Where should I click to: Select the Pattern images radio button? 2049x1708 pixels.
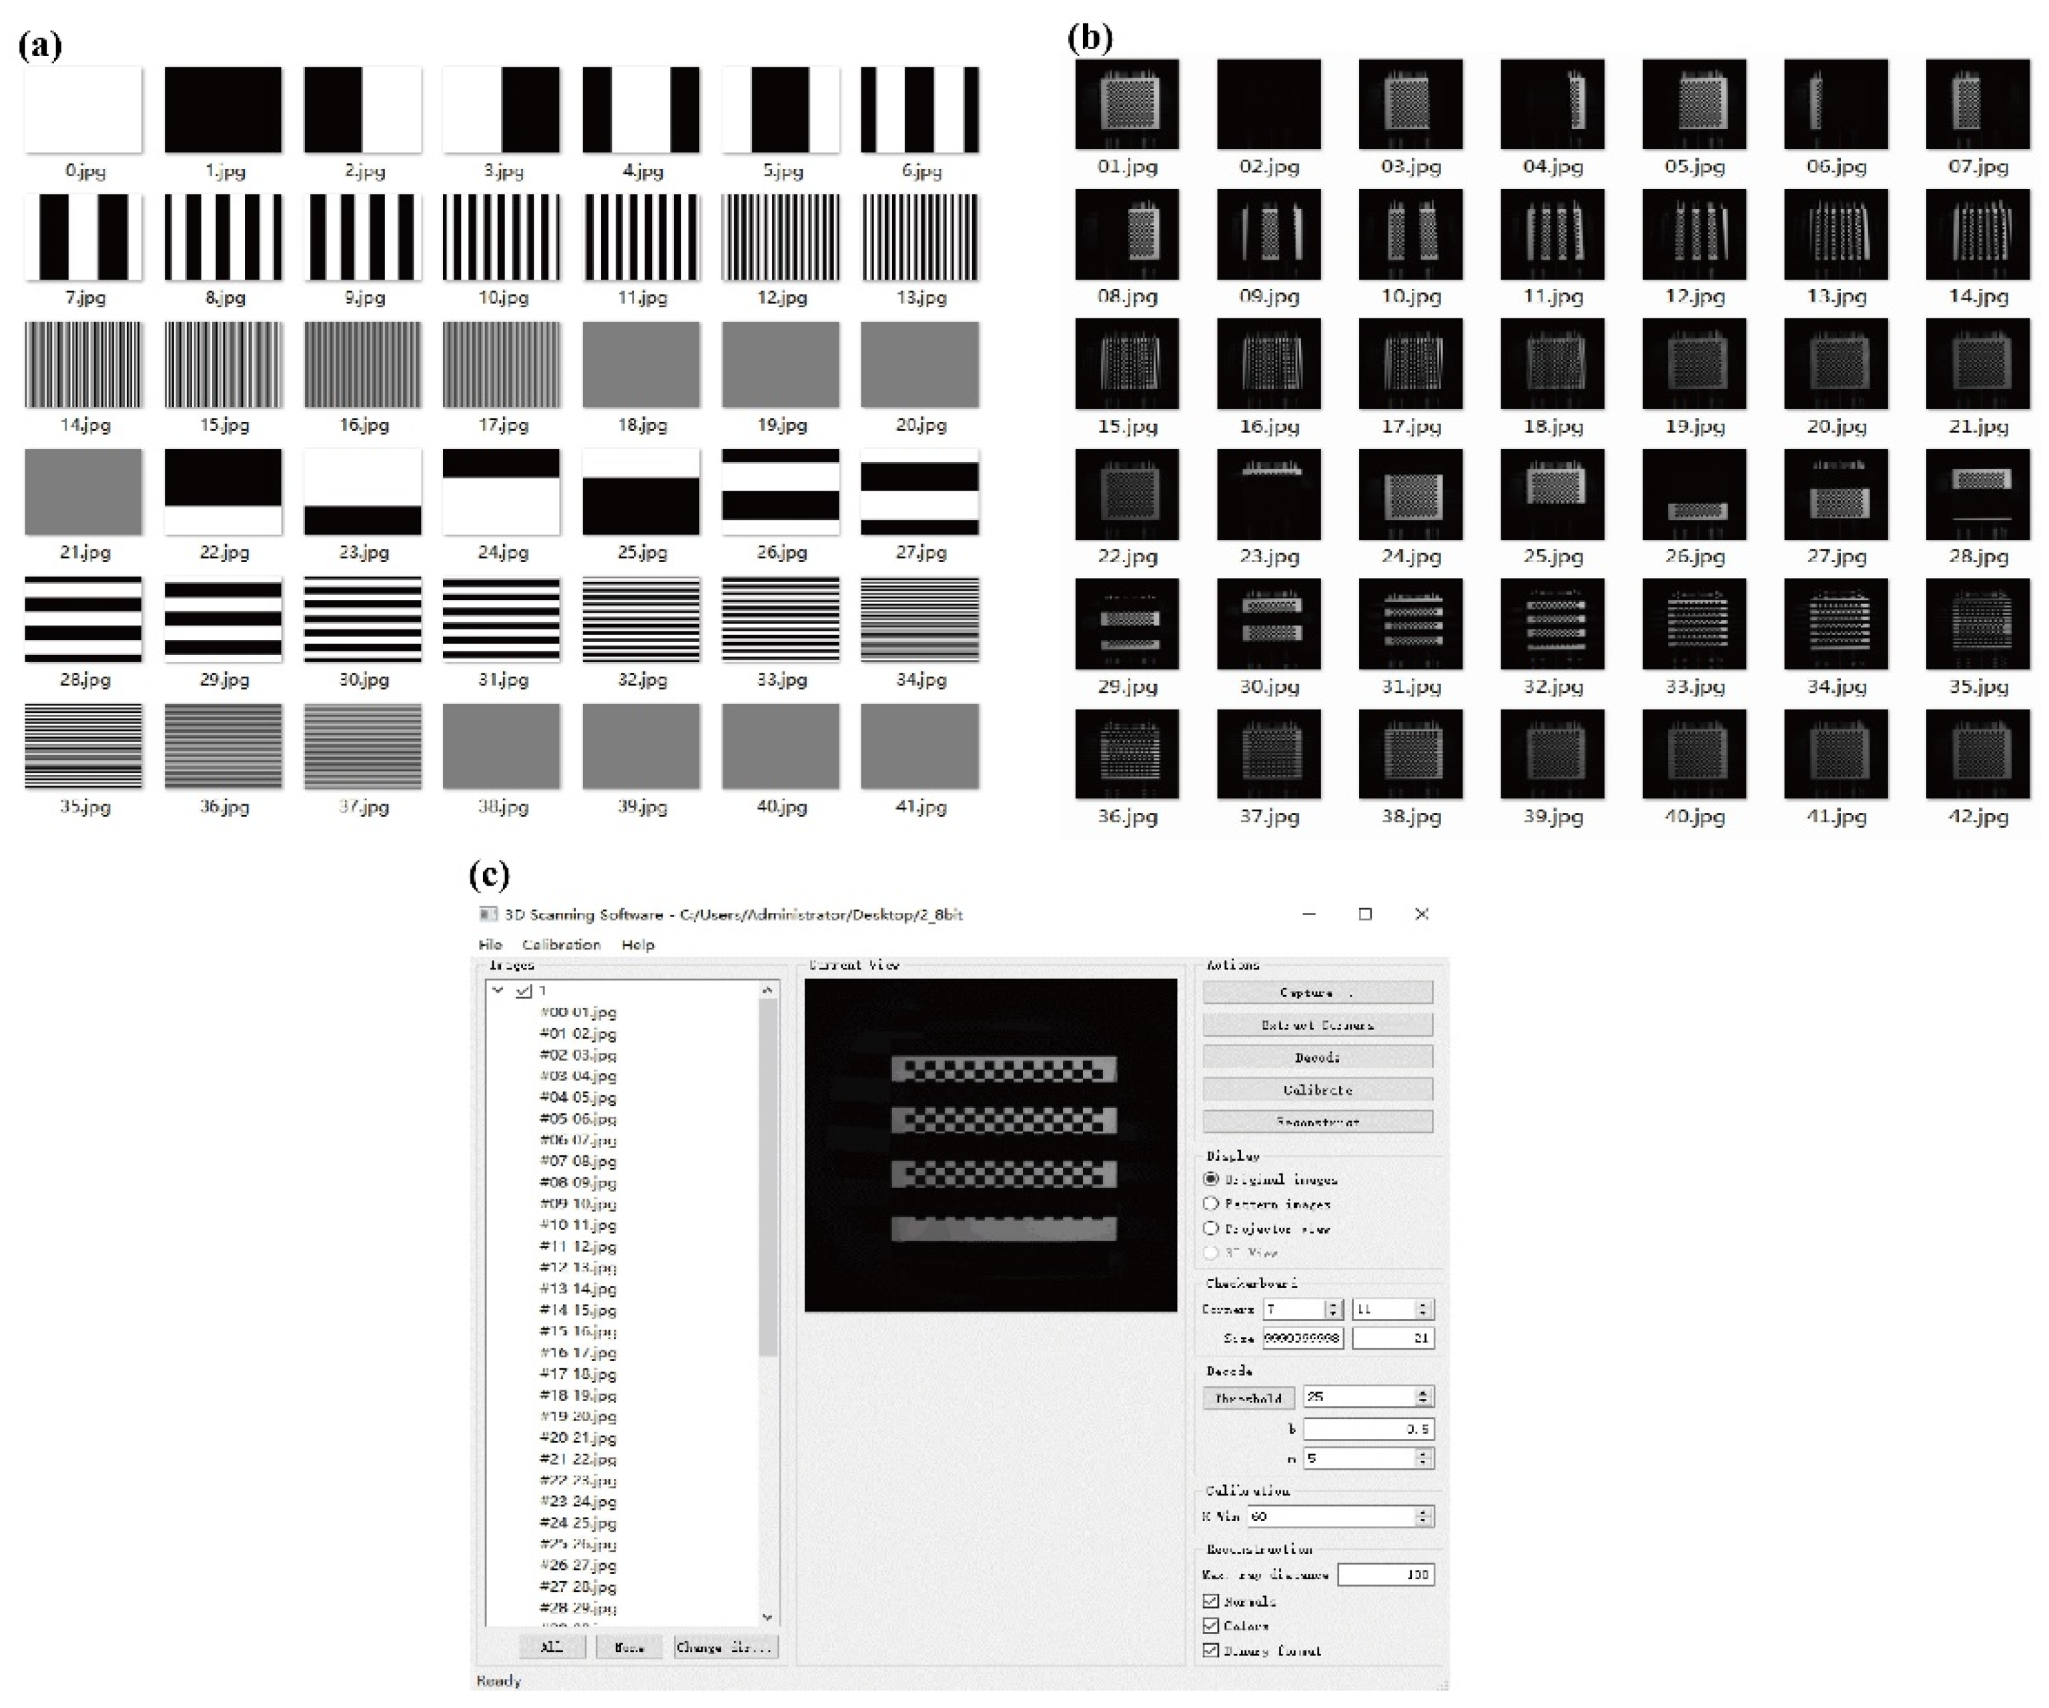(1211, 1203)
